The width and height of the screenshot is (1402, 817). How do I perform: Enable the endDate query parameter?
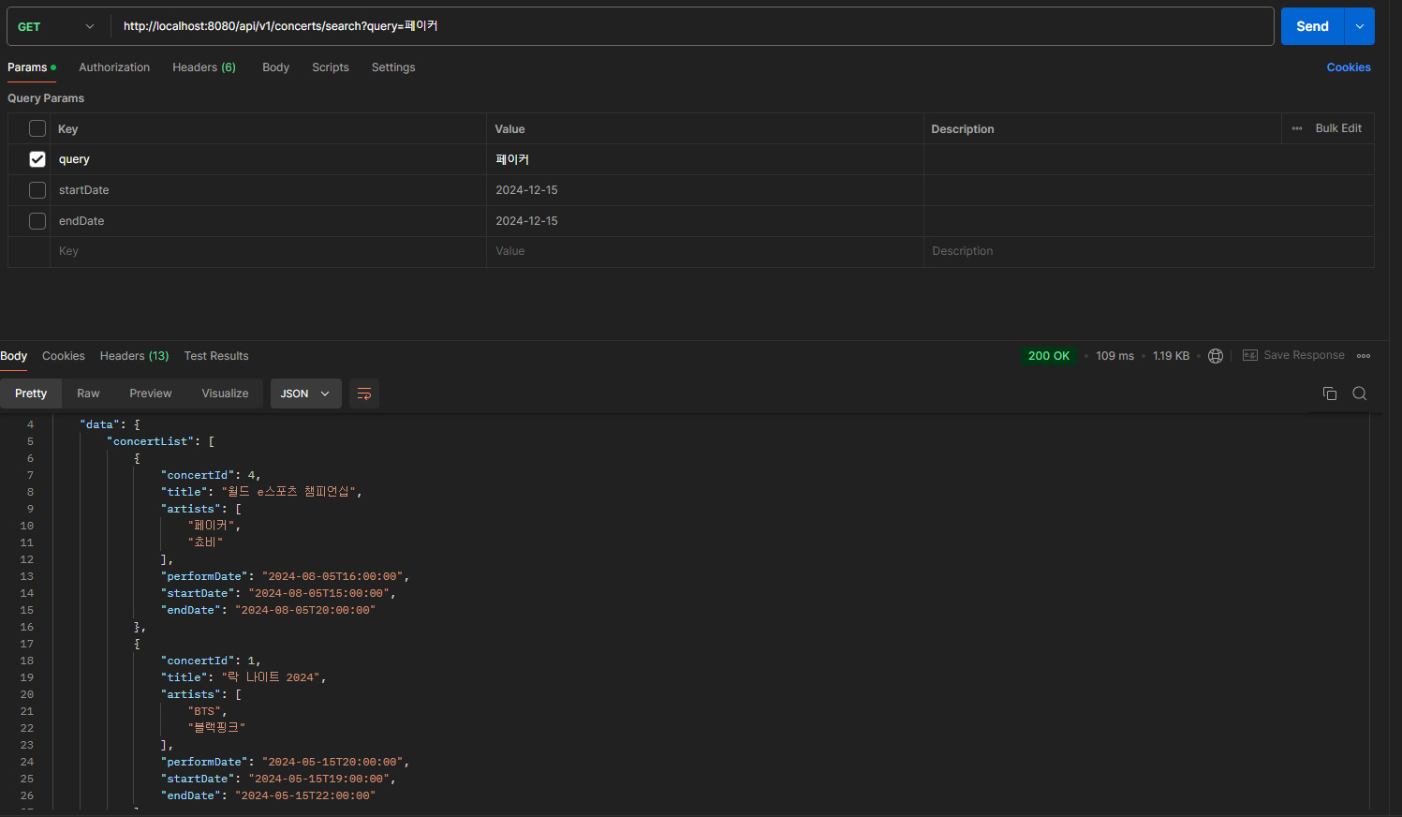click(x=37, y=221)
